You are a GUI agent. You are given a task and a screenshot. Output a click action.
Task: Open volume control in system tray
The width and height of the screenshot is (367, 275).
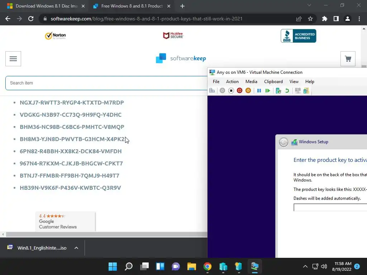point(324,266)
